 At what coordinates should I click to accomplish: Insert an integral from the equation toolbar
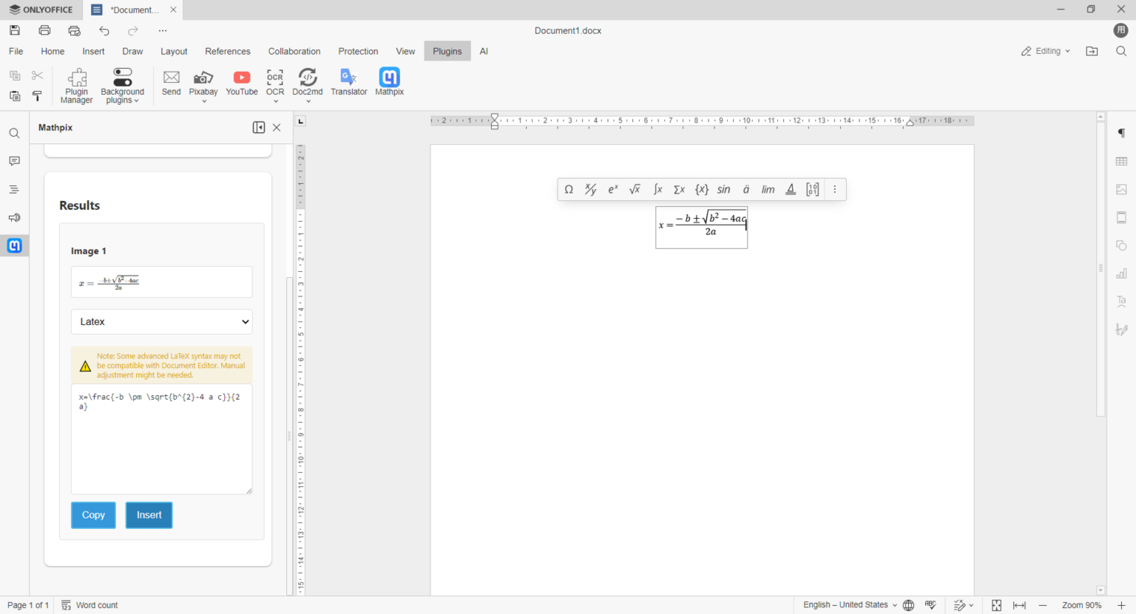pyautogui.click(x=657, y=189)
